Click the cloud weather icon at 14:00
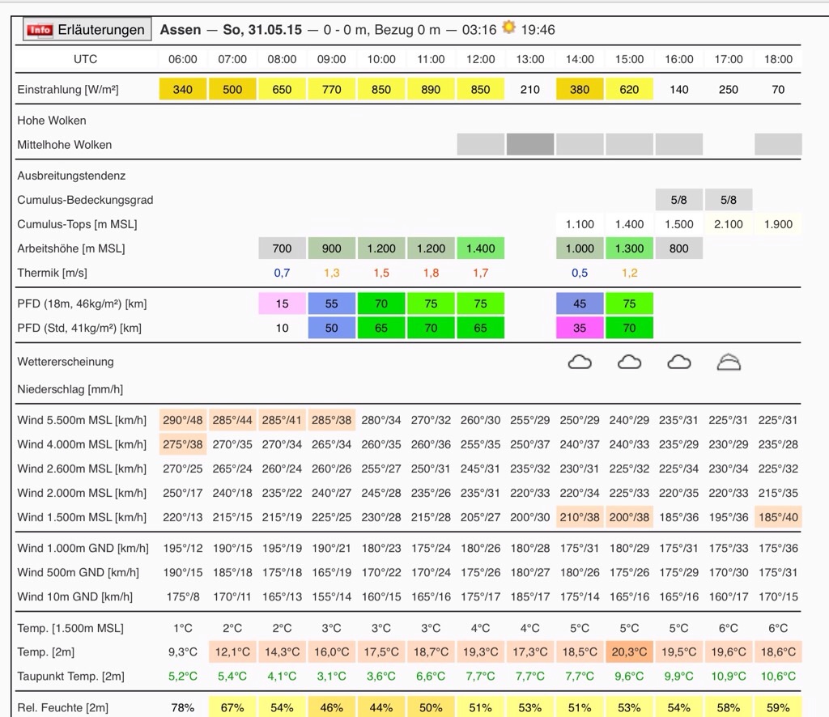Image resolution: width=829 pixels, height=717 pixels. click(580, 363)
